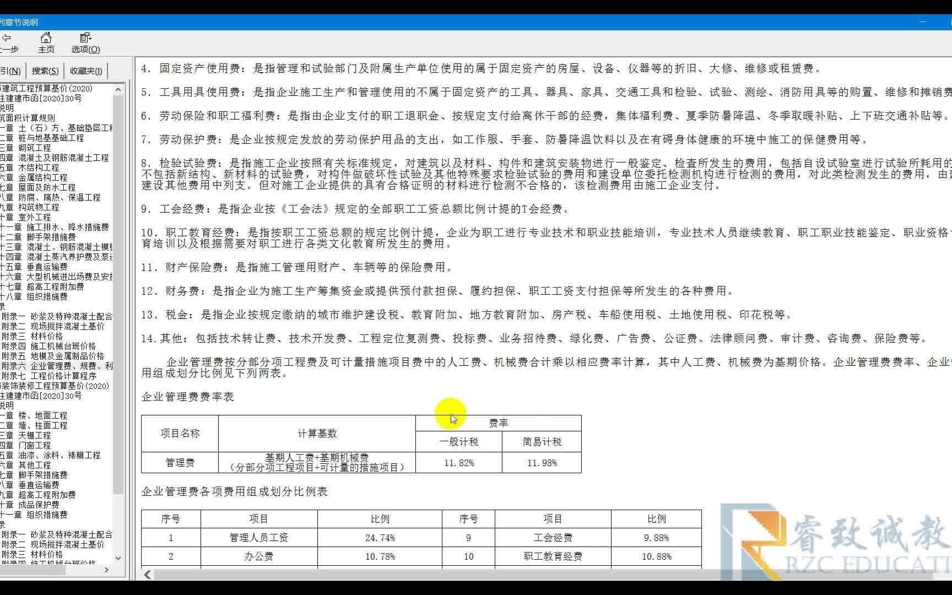Select 装饰装修工程预算基价(2020) node
Screen dimensions: 952x595
(x=55, y=386)
